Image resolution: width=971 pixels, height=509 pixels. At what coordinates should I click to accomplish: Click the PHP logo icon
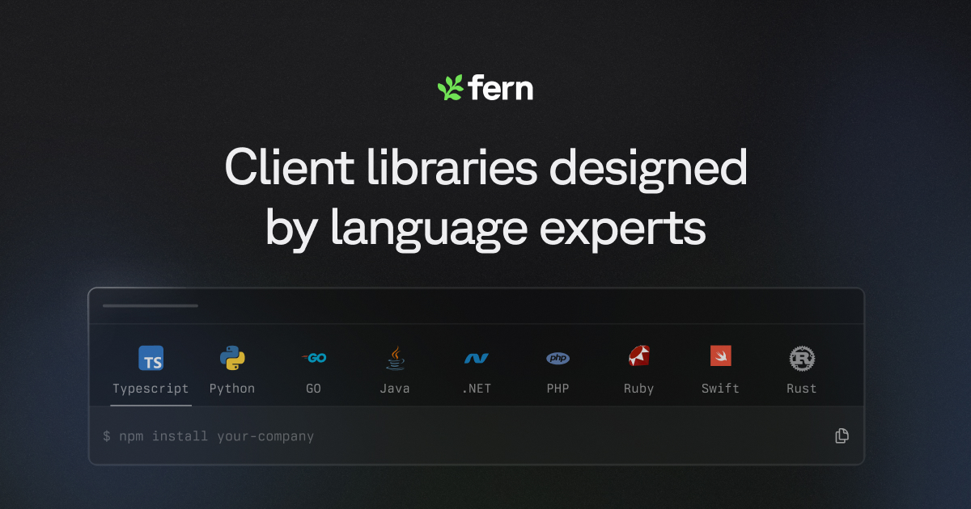(x=558, y=358)
